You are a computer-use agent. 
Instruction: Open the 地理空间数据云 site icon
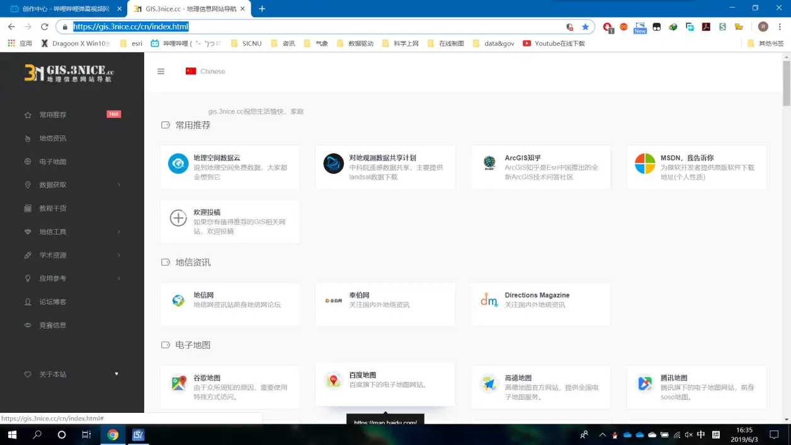coord(178,164)
